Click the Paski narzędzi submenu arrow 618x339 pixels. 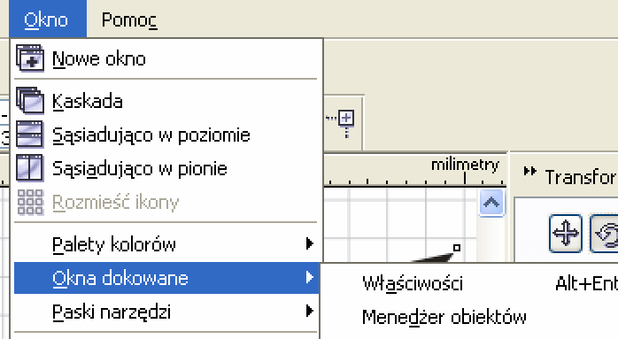click(309, 312)
